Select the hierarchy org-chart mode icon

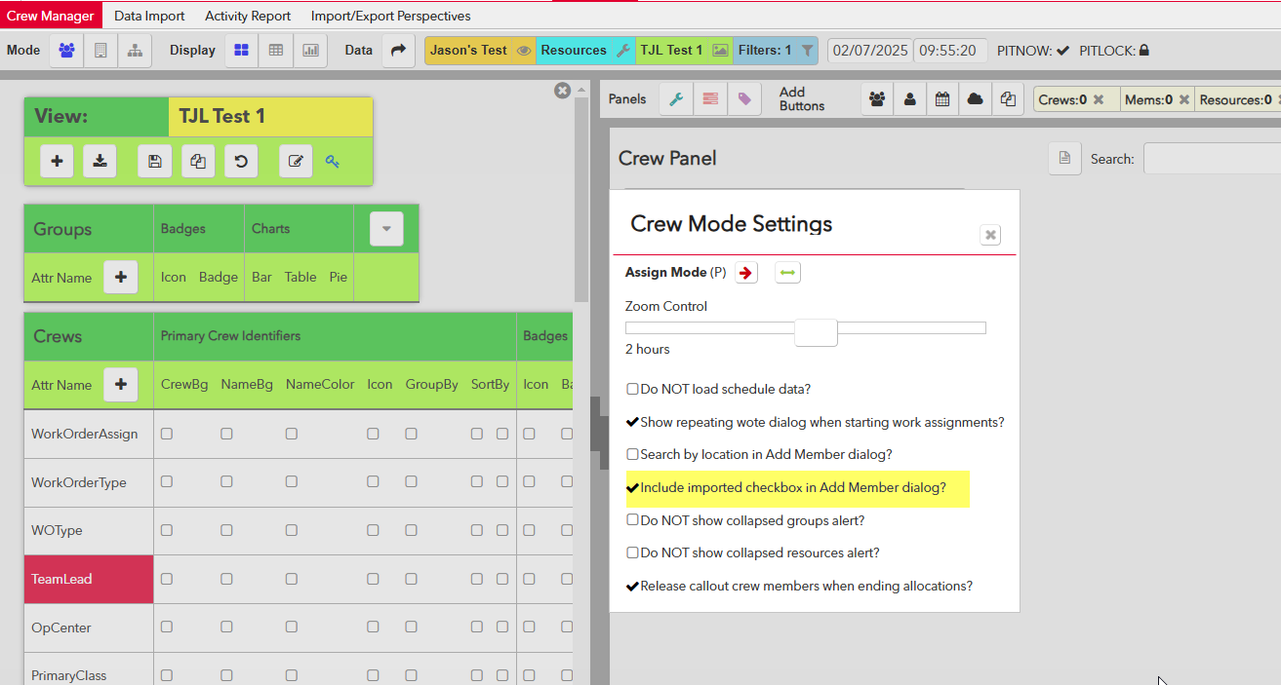pyautogui.click(x=135, y=51)
